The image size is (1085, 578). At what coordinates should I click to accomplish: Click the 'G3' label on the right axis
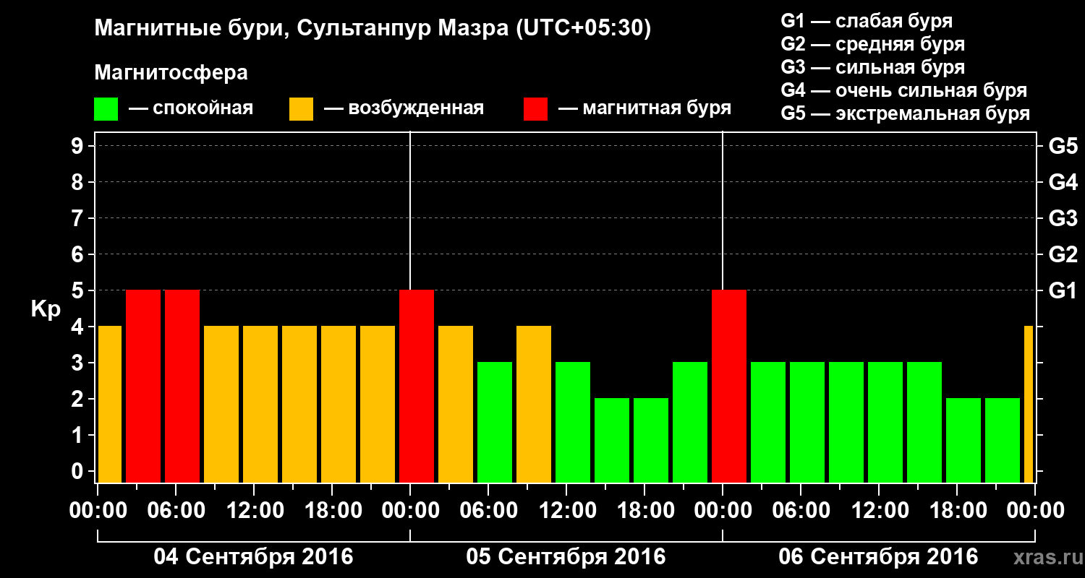coord(1063,218)
